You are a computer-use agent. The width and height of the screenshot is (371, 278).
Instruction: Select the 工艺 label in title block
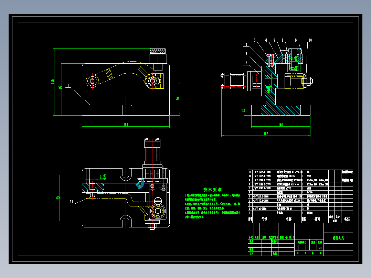click(x=251, y=254)
